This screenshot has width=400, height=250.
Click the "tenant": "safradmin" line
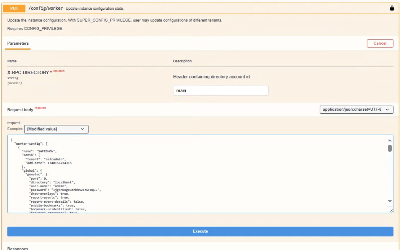click(x=45, y=159)
